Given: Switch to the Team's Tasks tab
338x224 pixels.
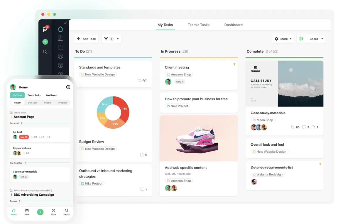Looking at the screenshot, I should (x=199, y=25).
